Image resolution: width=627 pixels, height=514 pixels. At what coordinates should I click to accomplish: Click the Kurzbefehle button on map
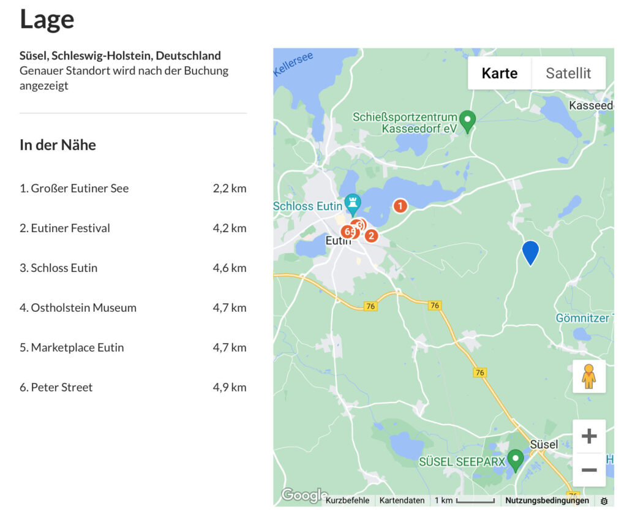pos(347,501)
